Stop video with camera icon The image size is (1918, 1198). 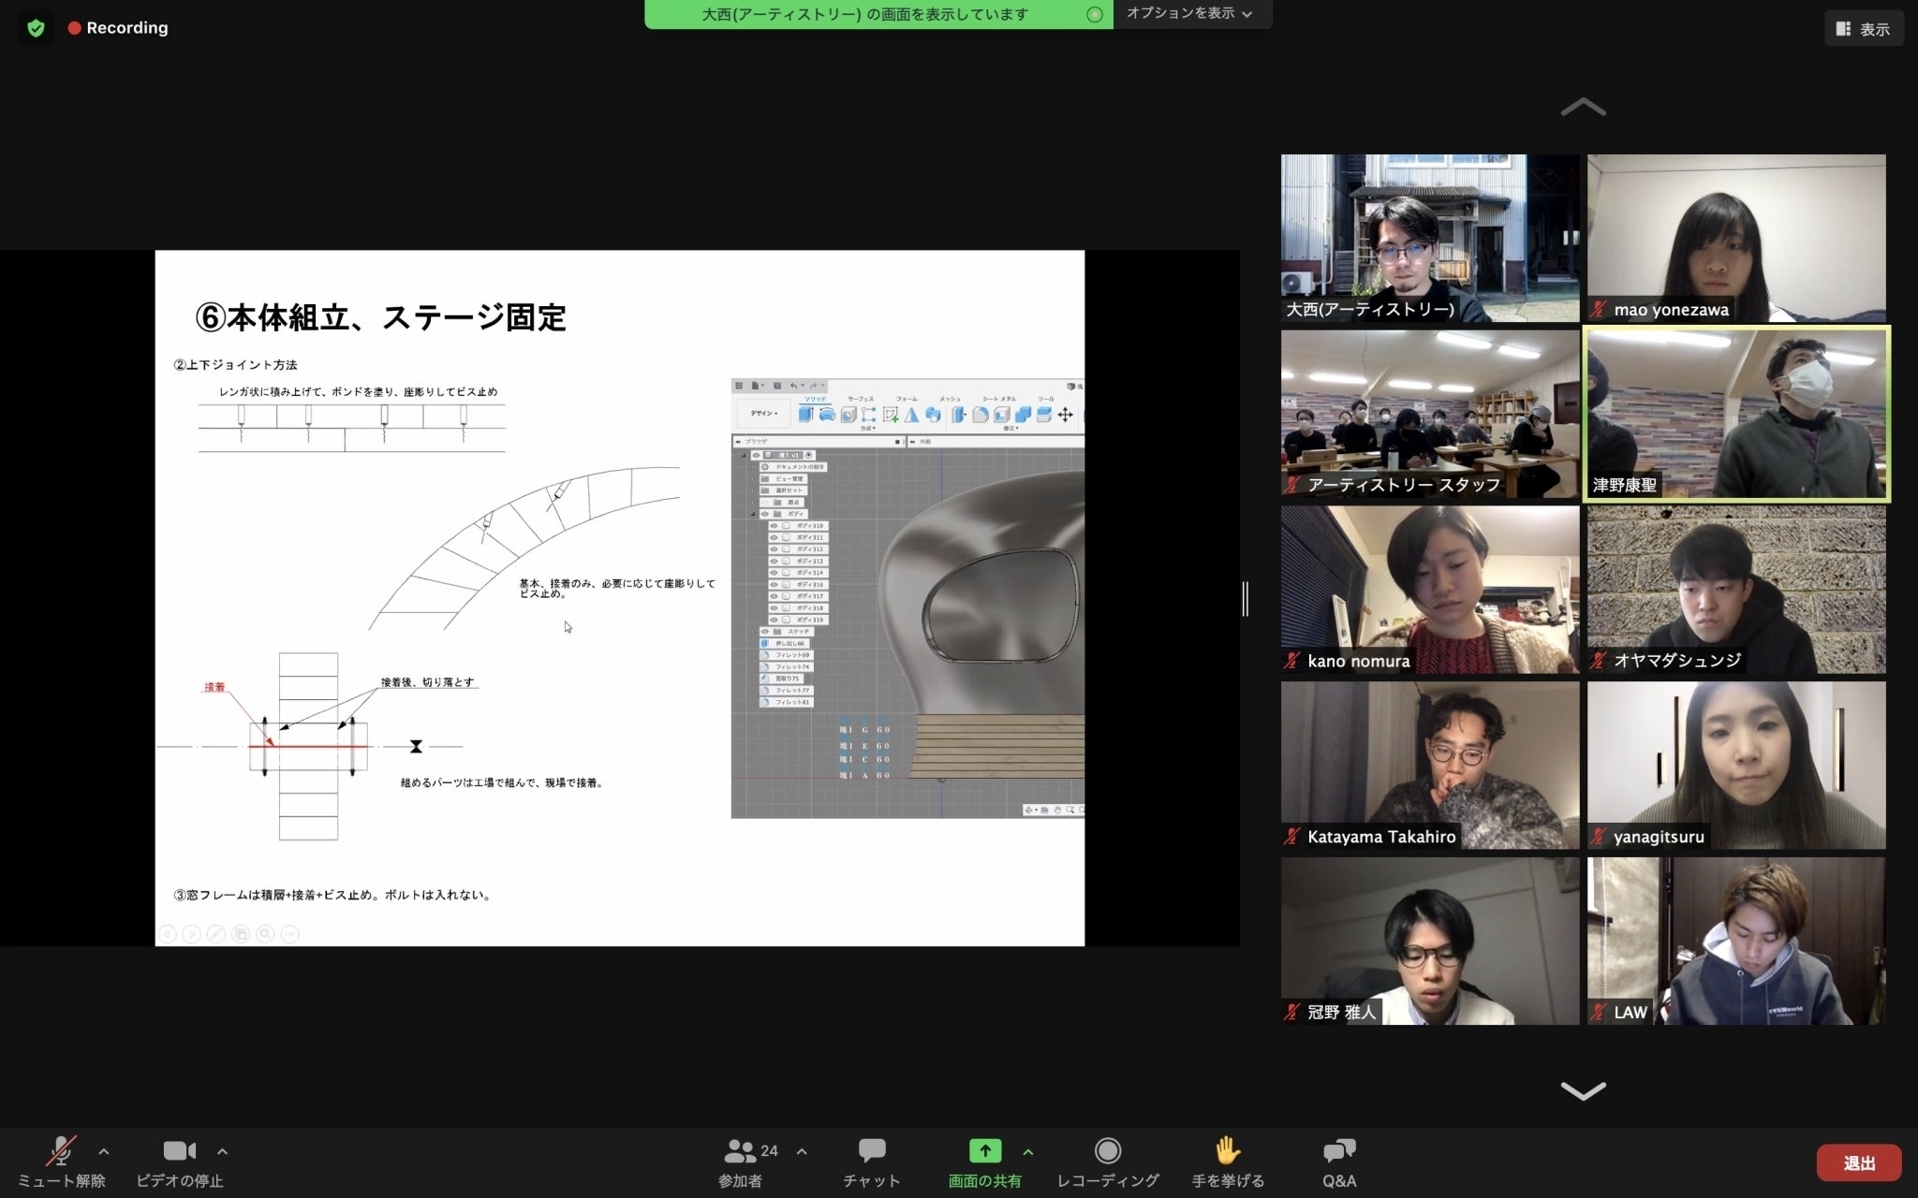click(x=179, y=1151)
